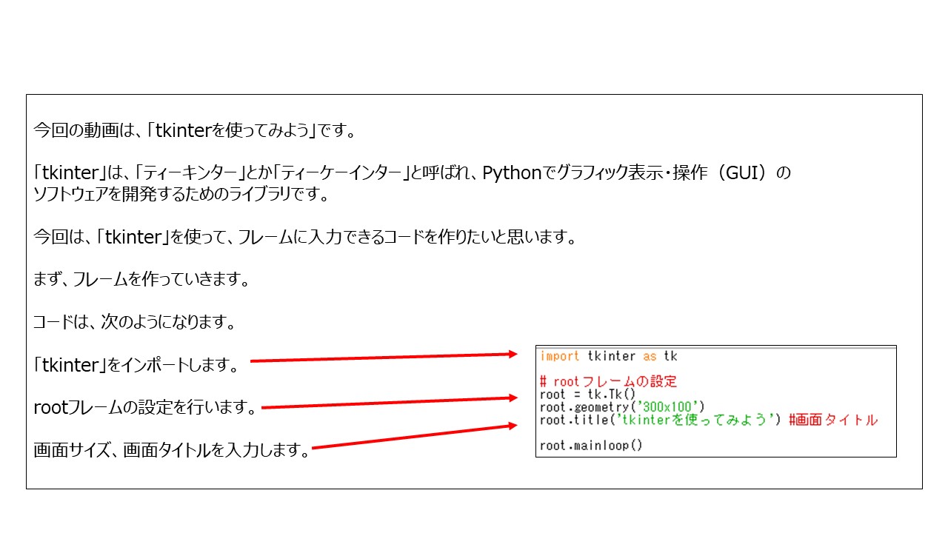Click the text コードは、次のようになります。
Screen dimensions: 948x533
135,323
